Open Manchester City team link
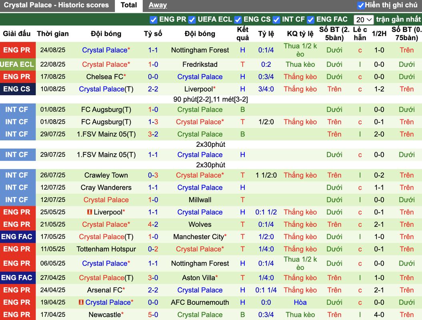Viewport: 422px width, 320px height. (x=199, y=237)
